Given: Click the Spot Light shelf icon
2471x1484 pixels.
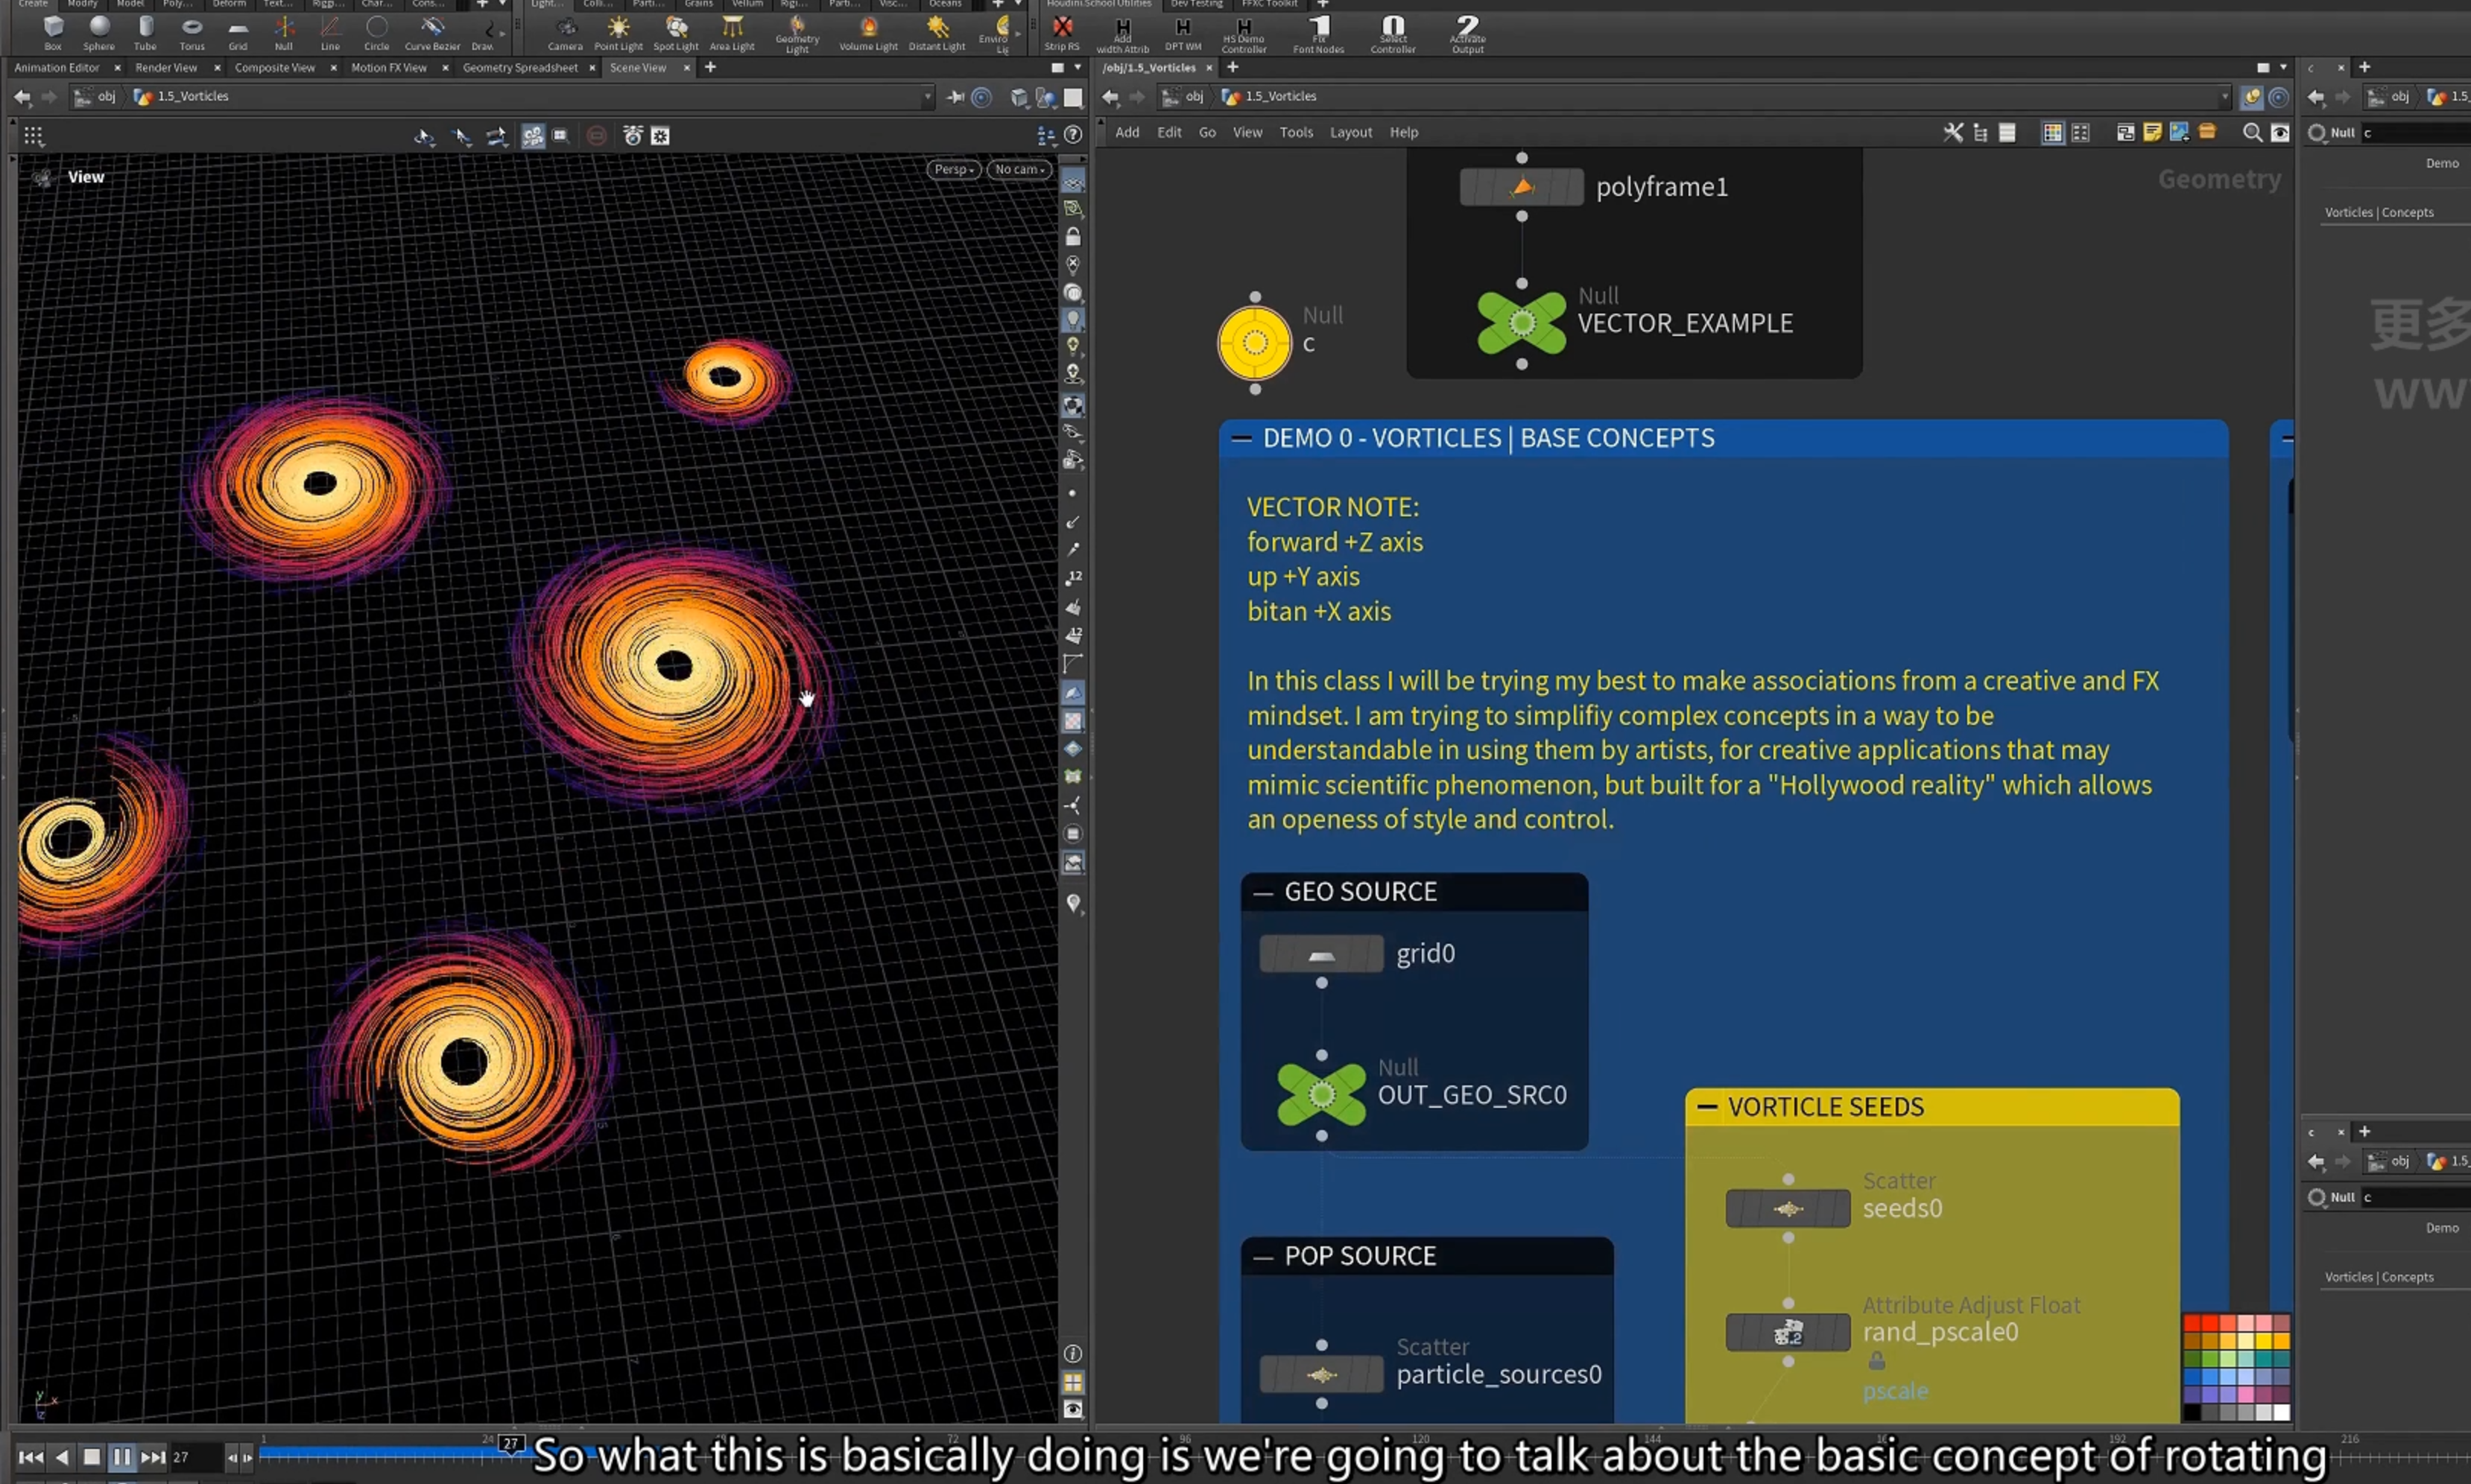Looking at the screenshot, I should tap(676, 31).
